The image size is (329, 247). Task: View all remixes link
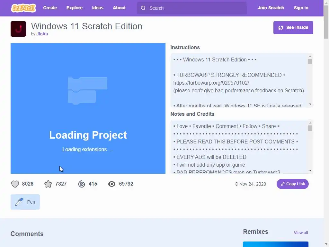[x=301, y=233]
